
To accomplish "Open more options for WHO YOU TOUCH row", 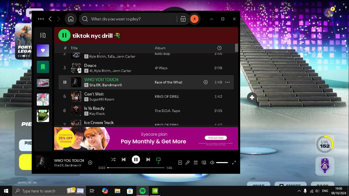I will coord(227,82).
